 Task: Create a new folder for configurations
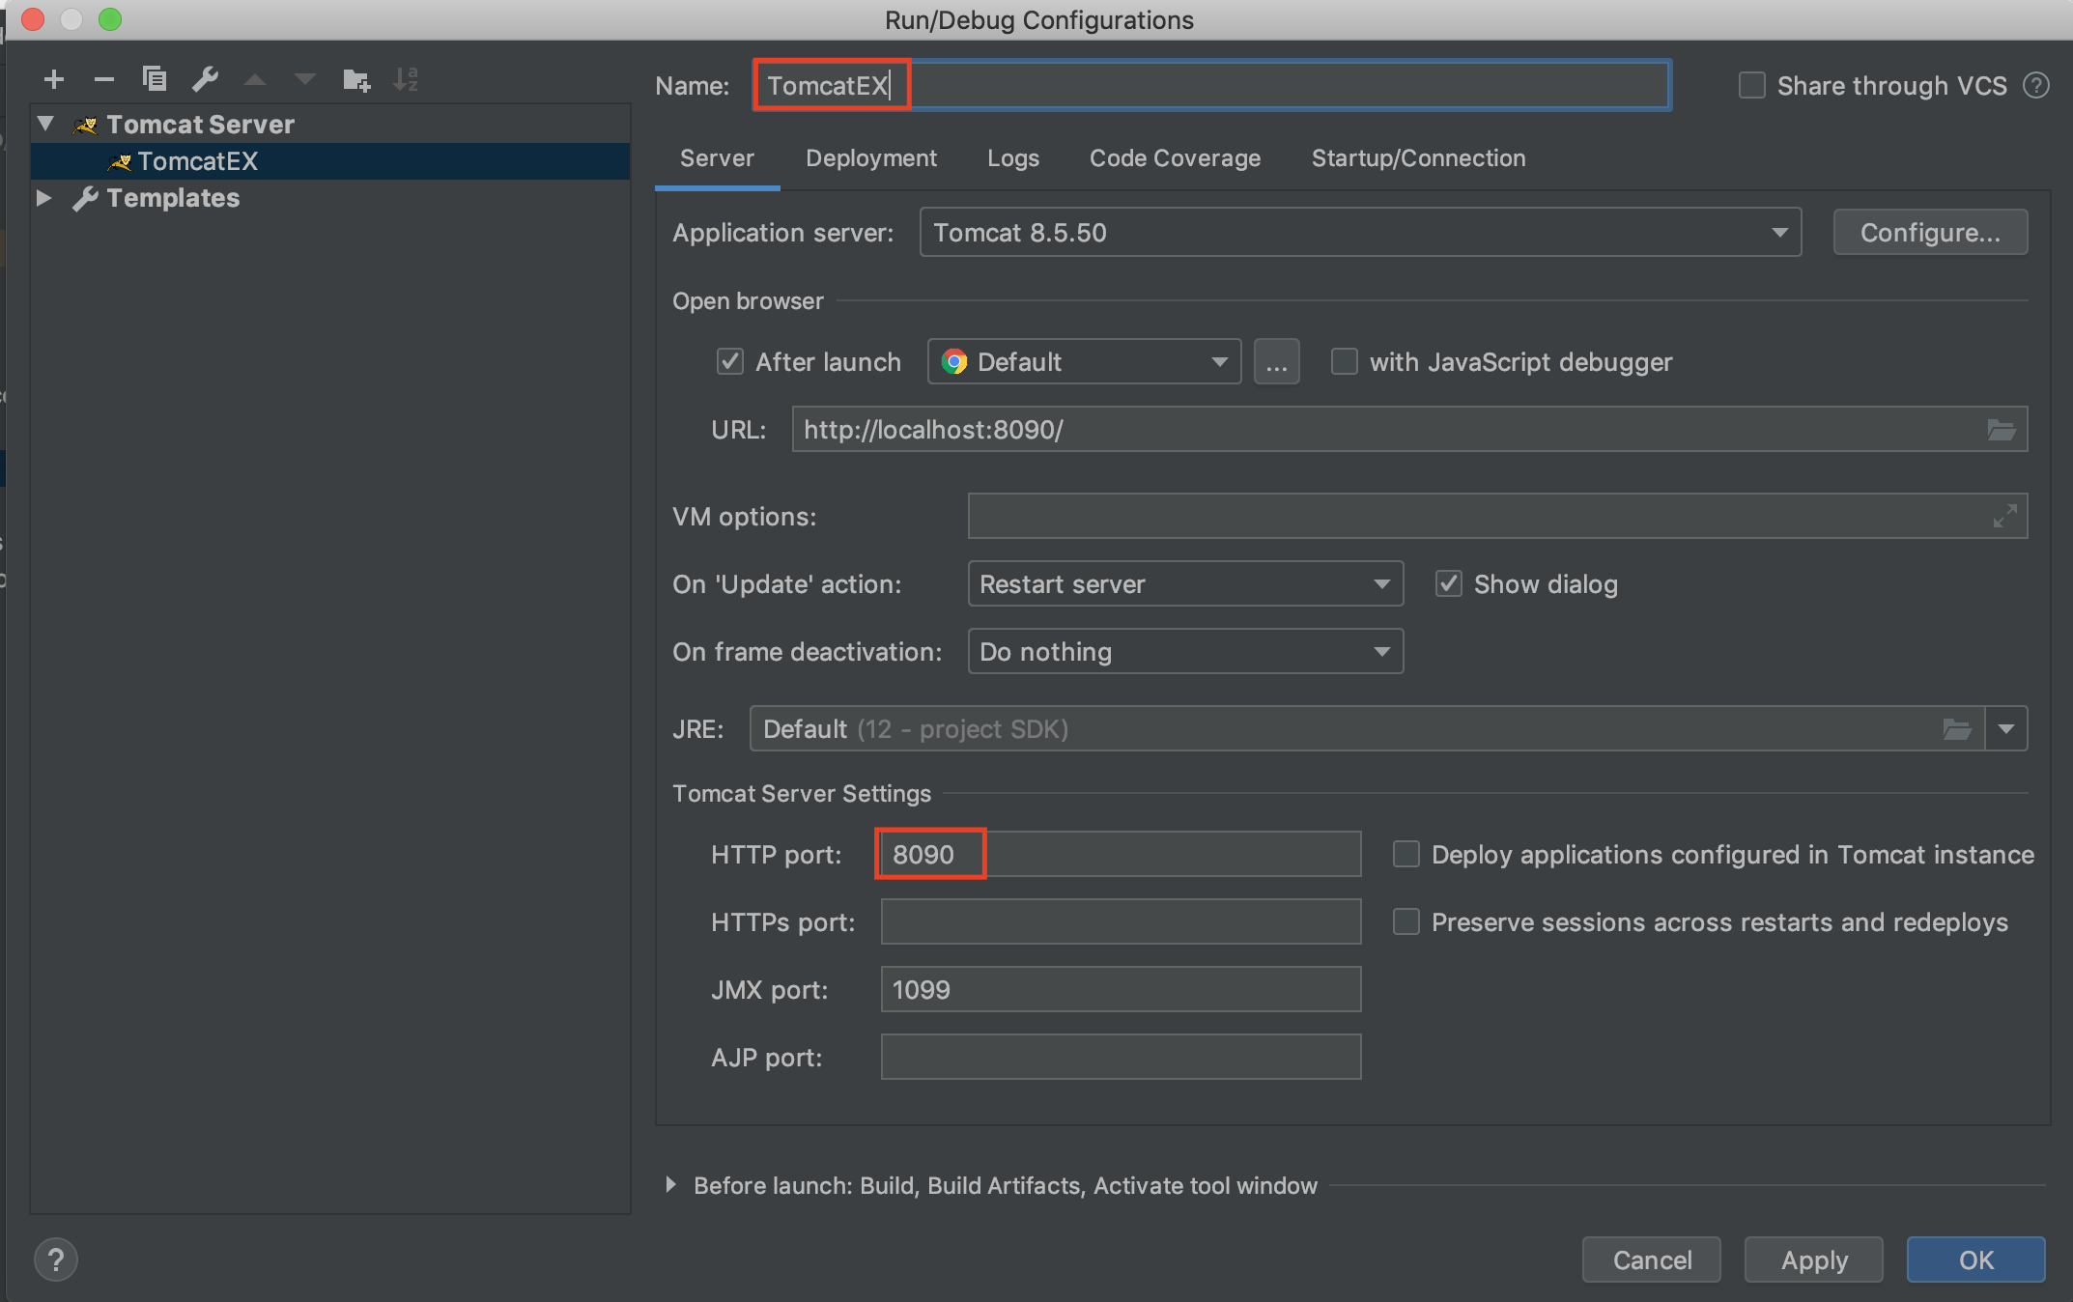click(x=356, y=79)
